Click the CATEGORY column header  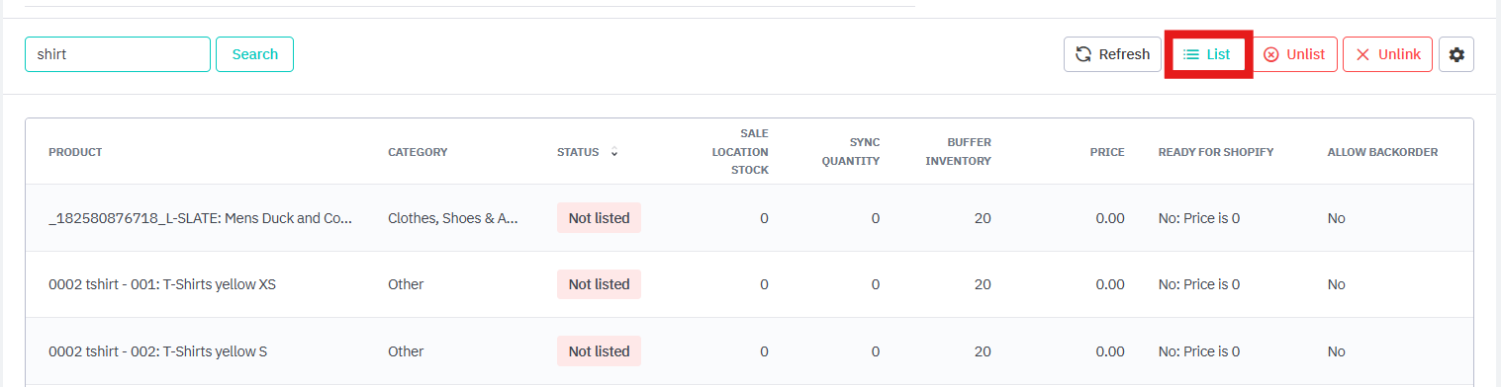(x=418, y=152)
